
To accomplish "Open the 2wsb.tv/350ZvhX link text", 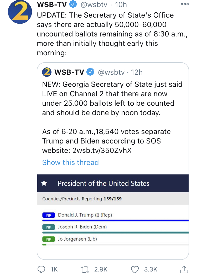I will click(102, 151).
